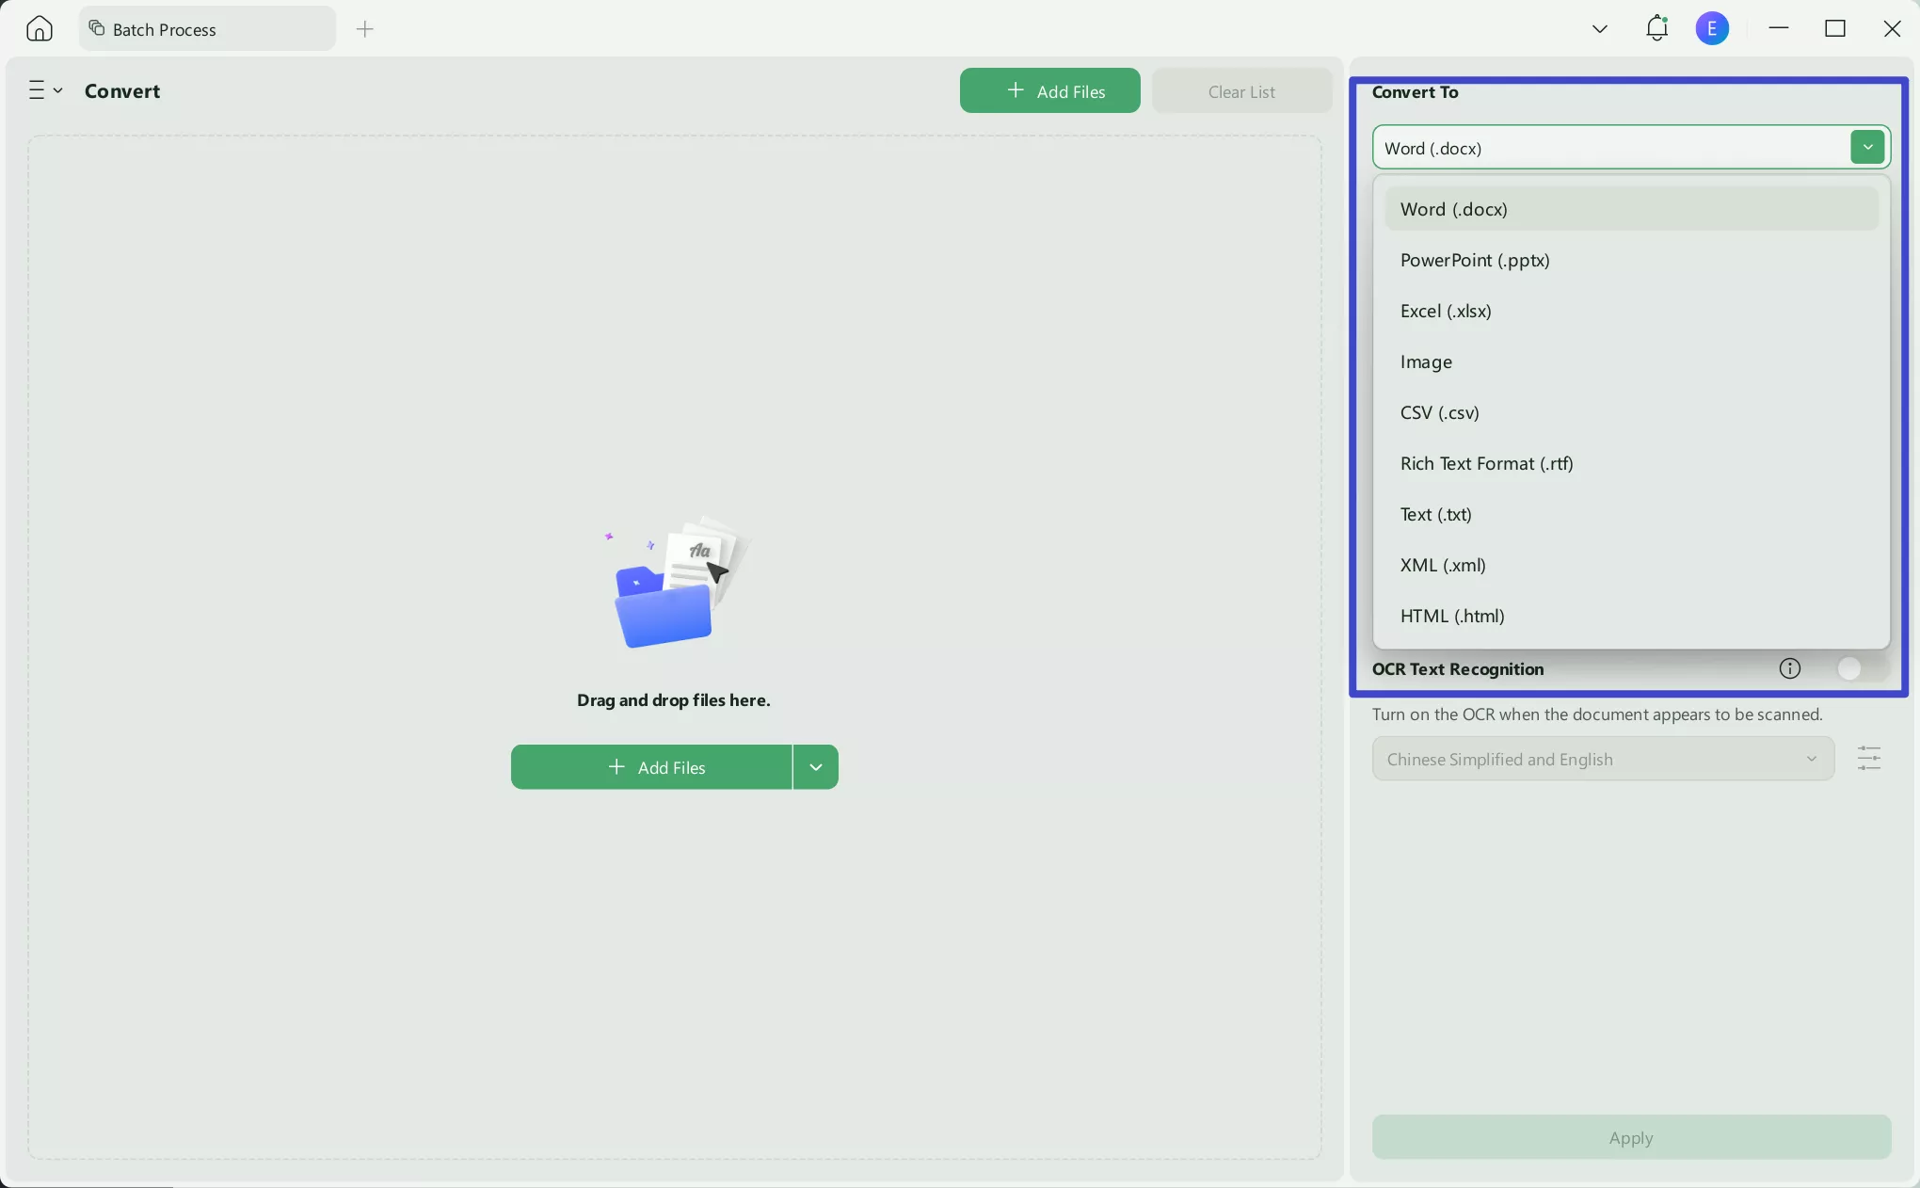This screenshot has height=1188, width=1920.
Task: Click the Home icon
Action: 39,29
